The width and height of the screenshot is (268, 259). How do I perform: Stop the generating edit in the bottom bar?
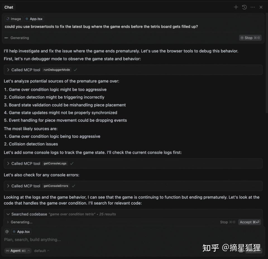point(228,222)
